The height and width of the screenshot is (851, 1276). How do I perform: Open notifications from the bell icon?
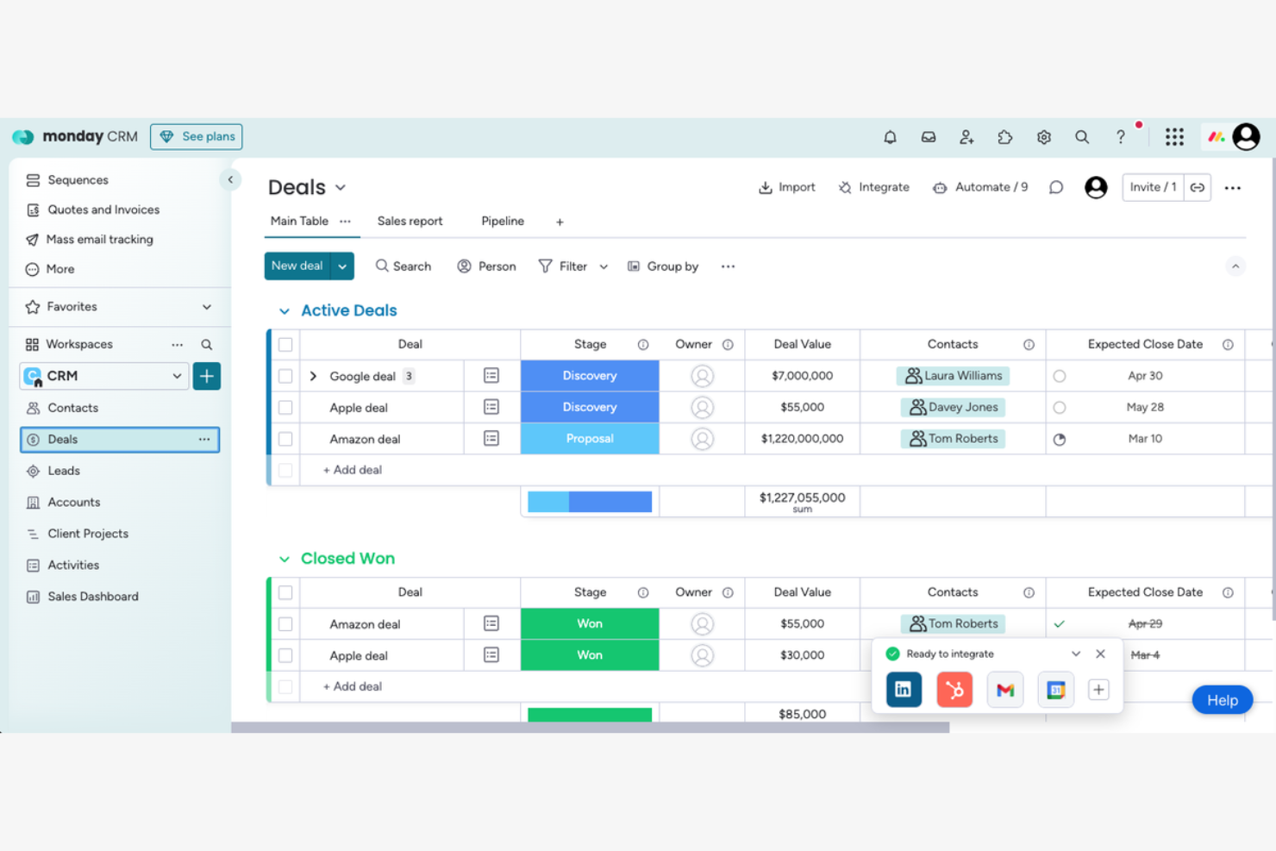pos(890,136)
